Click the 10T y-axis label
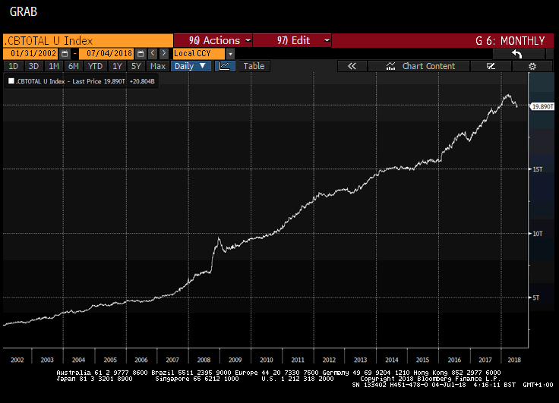Screen dimensions: 559x403 click(x=537, y=234)
